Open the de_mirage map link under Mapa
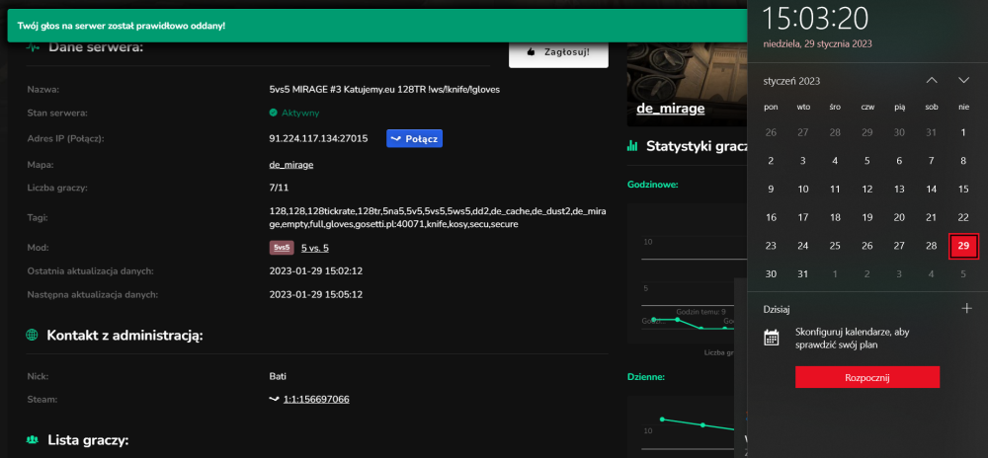988x458 pixels. click(x=291, y=165)
